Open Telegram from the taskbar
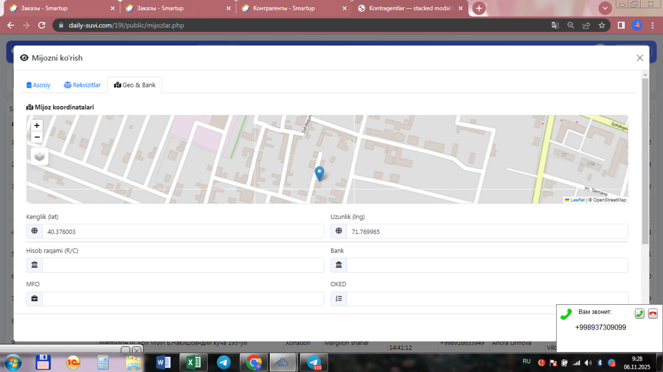The height and width of the screenshot is (372, 663). tap(224, 363)
